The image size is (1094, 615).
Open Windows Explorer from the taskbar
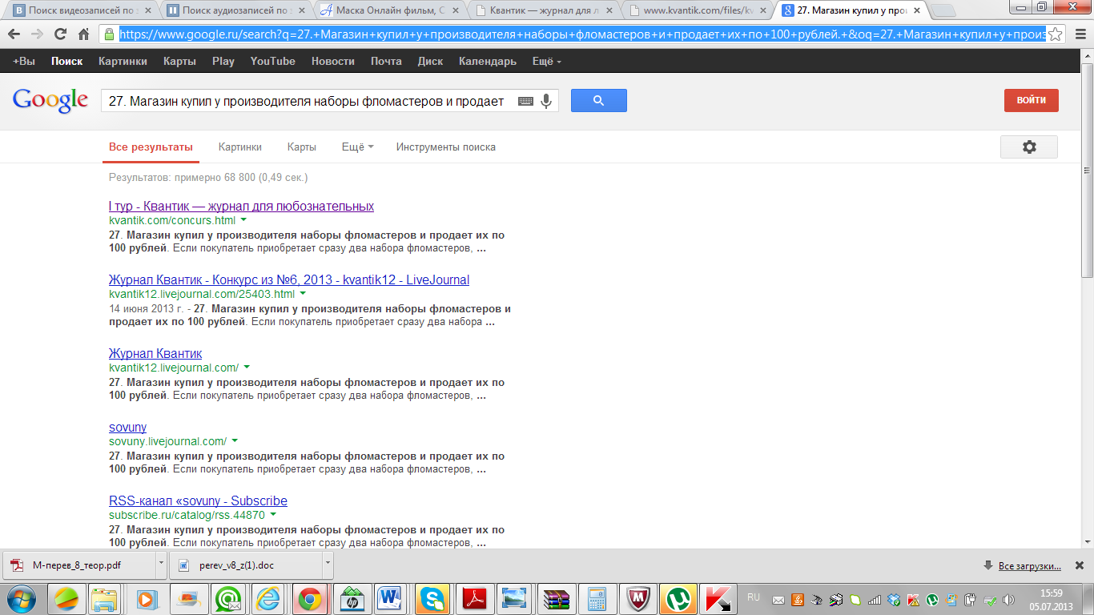(104, 598)
